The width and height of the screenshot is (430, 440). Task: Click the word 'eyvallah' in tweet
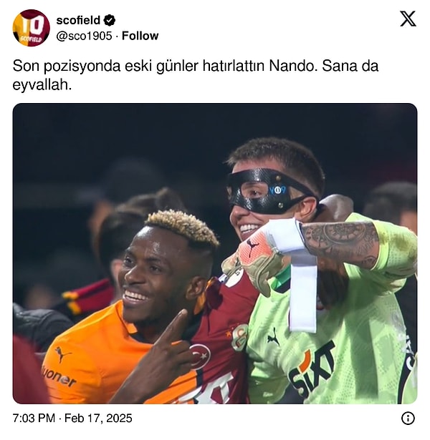40,84
